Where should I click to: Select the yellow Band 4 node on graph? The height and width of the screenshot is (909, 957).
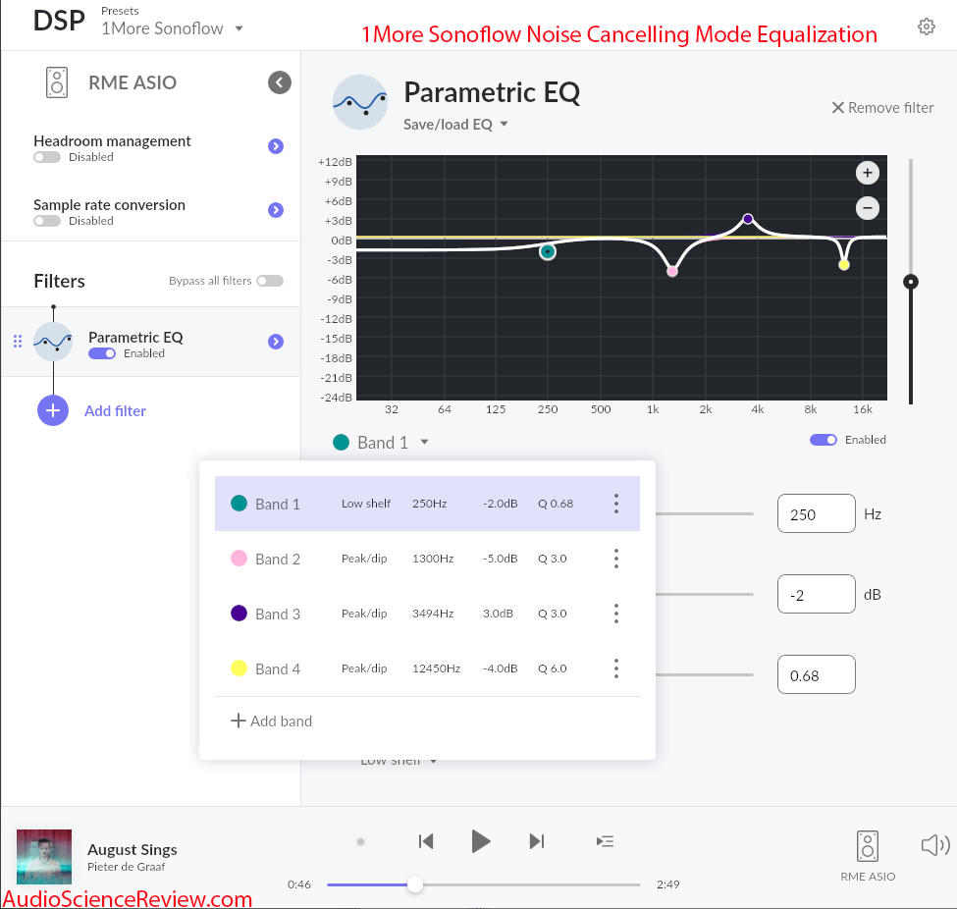[843, 264]
